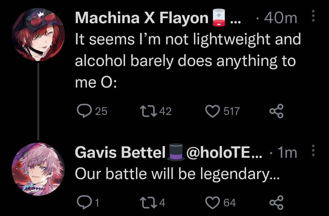
Task: Open more options for Machina's tweet
Action: (313, 16)
